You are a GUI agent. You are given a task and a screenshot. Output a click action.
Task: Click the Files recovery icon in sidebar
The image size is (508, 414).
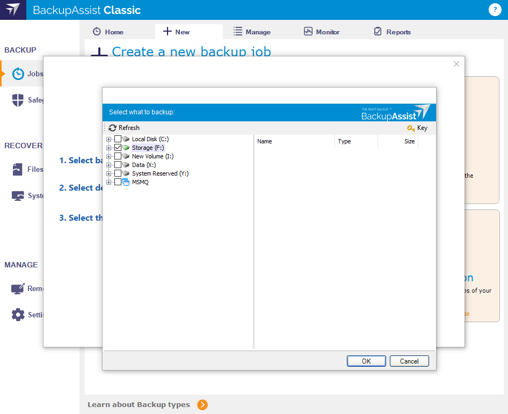(18, 170)
